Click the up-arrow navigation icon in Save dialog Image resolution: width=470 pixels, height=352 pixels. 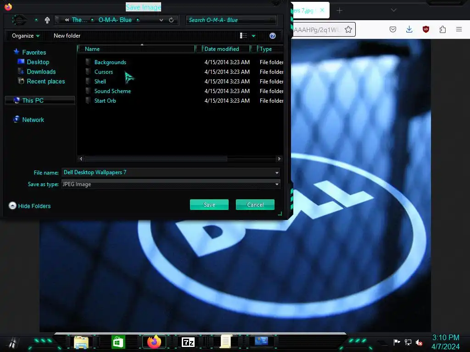47,20
